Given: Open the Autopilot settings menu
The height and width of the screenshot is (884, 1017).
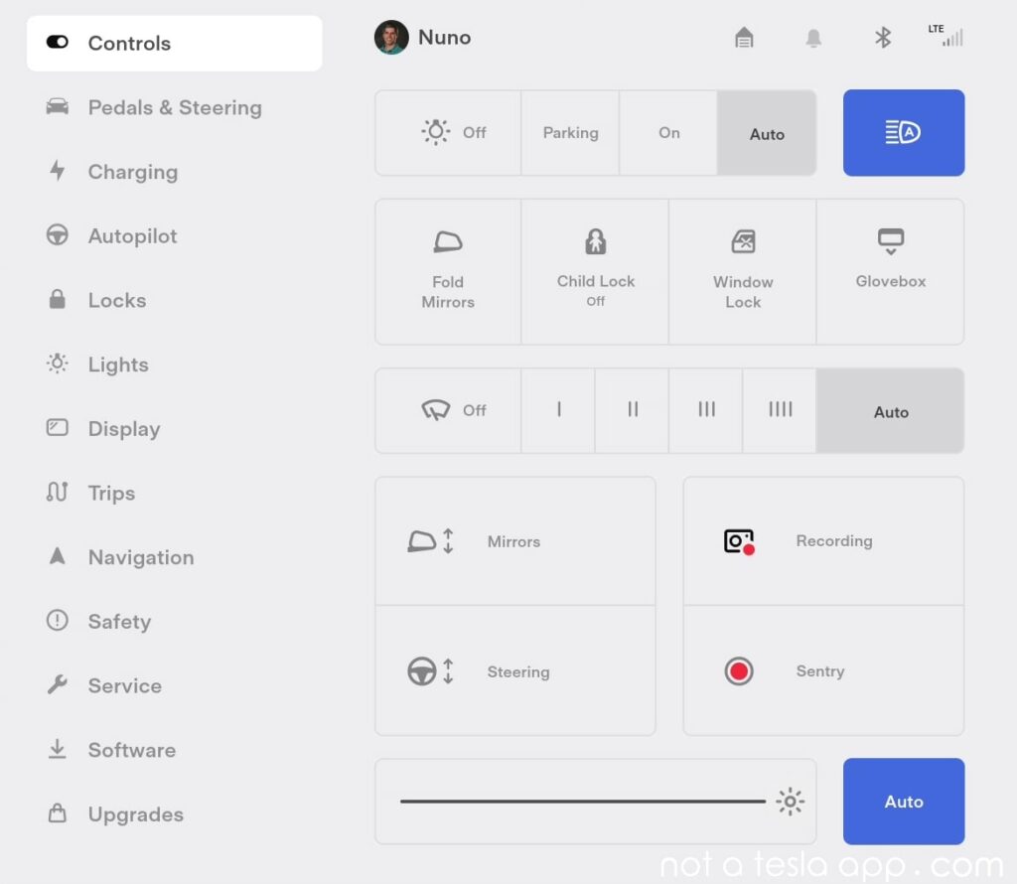Looking at the screenshot, I should click(x=132, y=236).
